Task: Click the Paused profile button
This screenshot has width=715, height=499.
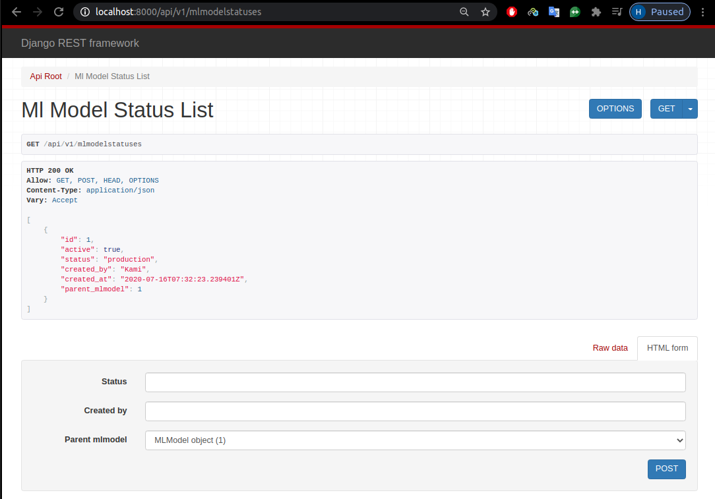Action: point(660,12)
